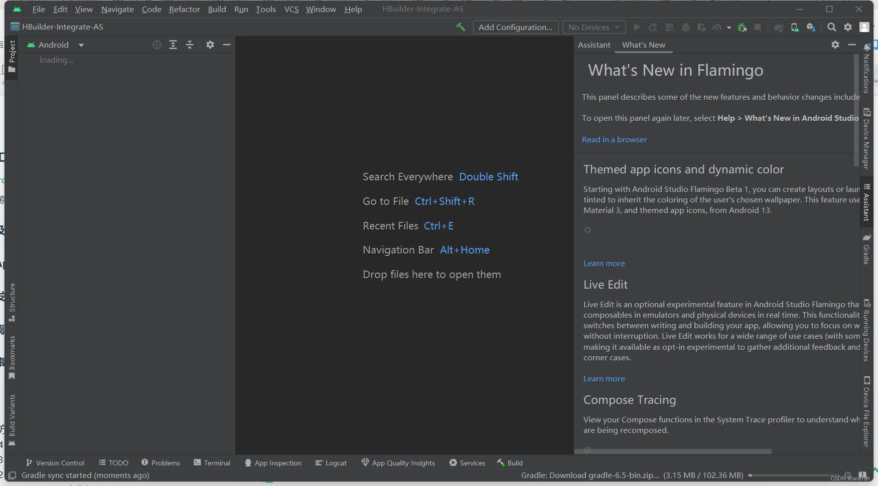
Task: Click the Assistant panel horizontal scrollbar
Action: 673,451
